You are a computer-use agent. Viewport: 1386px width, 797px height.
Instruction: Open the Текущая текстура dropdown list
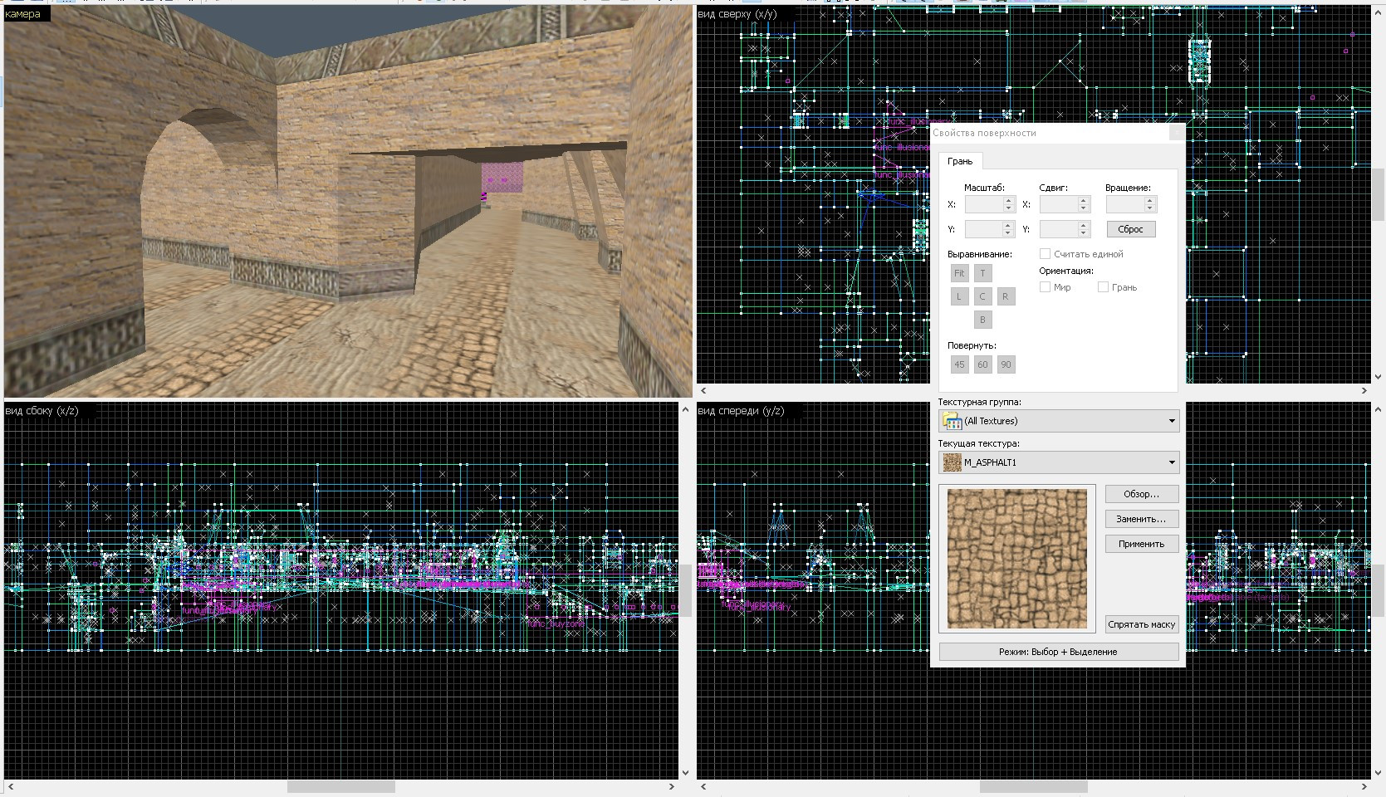(1170, 462)
